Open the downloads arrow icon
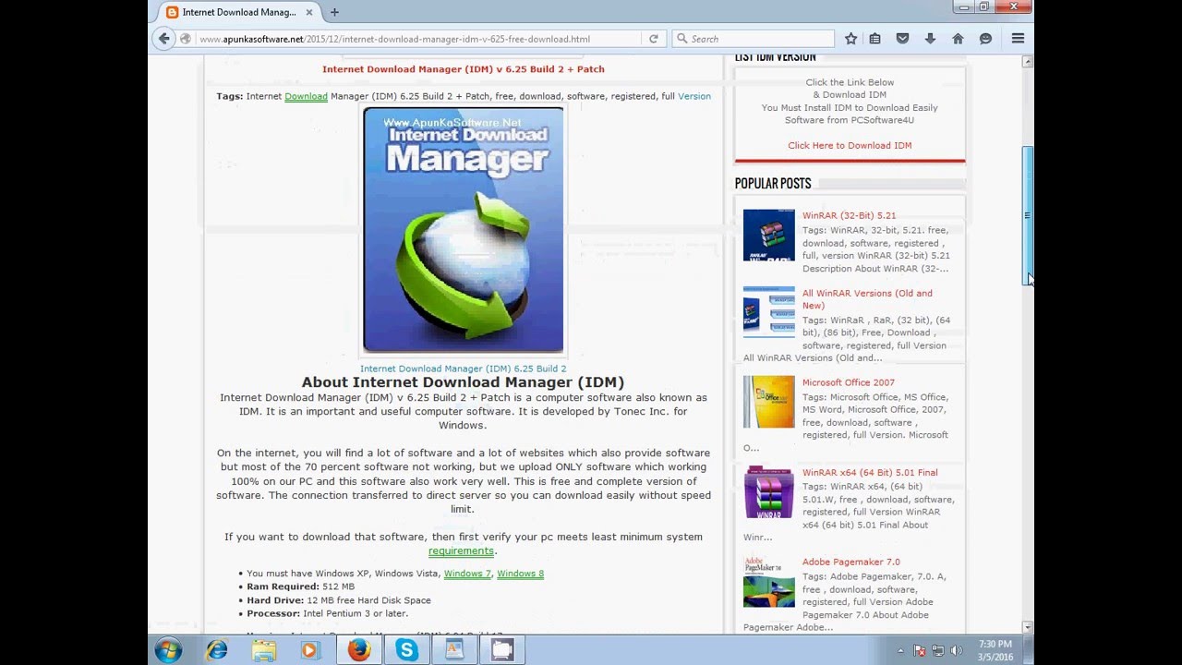The height and width of the screenshot is (665, 1182). (930, 39)
